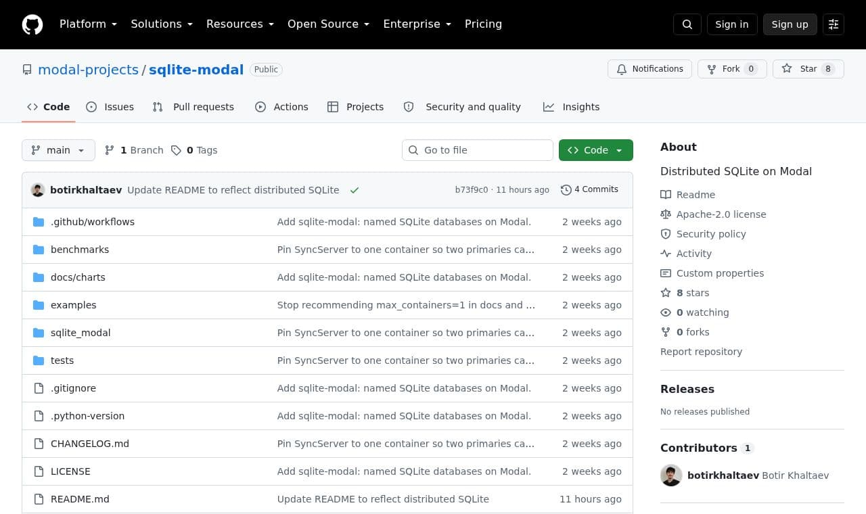Fork the repository
The image size is (866, 514).
coord(732,69)
